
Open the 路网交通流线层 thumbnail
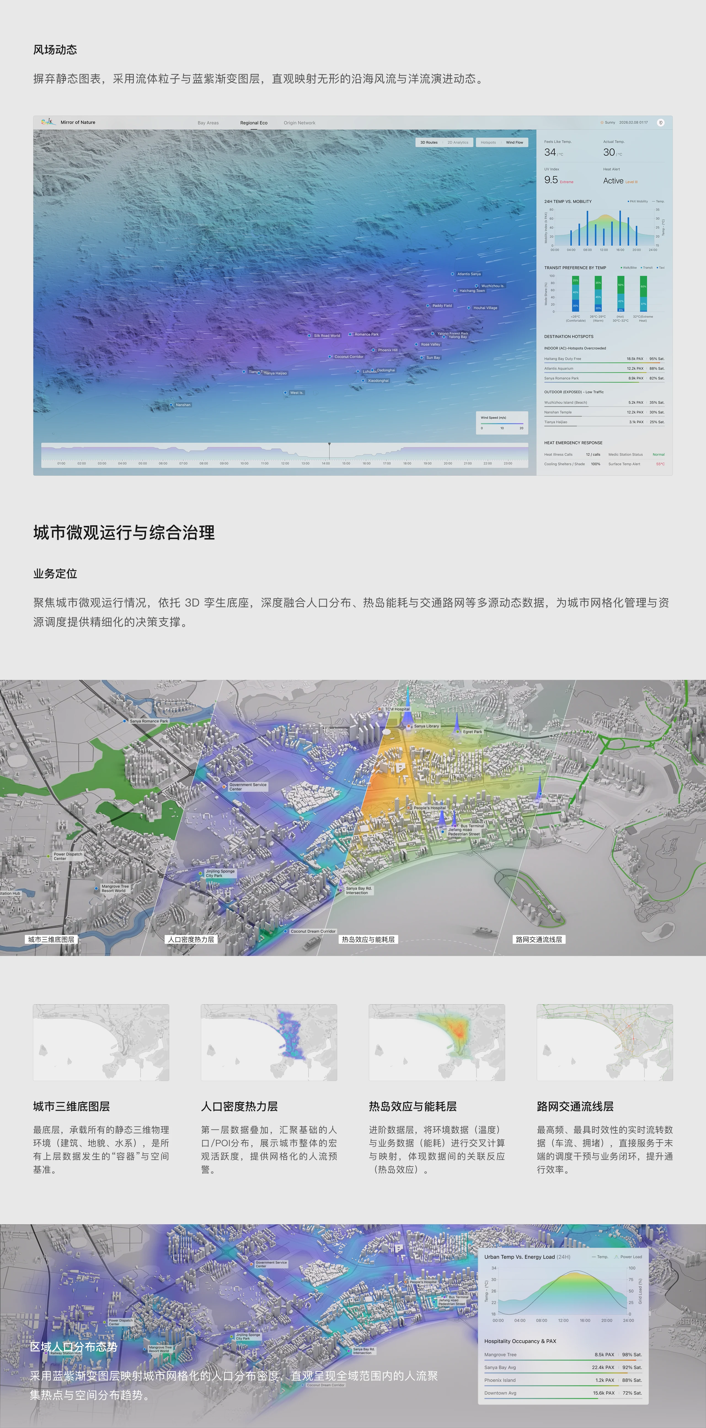[x=605, y=1042]
